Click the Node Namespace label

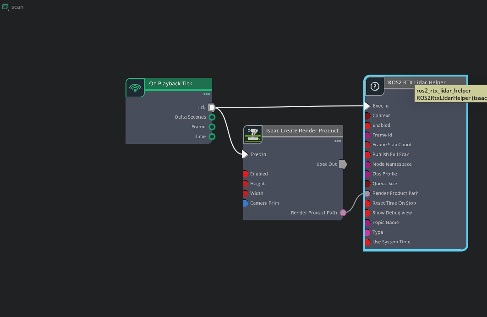[x=392, y=164]
